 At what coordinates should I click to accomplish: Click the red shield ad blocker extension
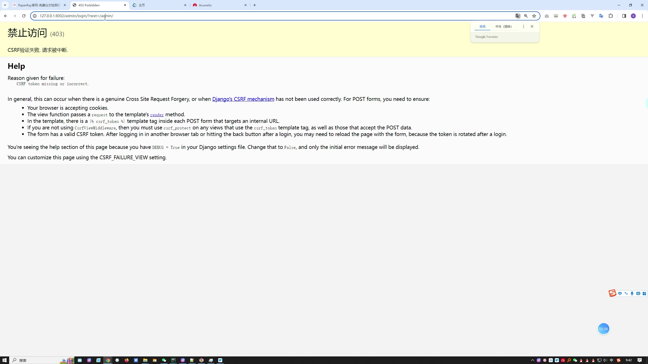pyautogui.click(x=565, y=16)
